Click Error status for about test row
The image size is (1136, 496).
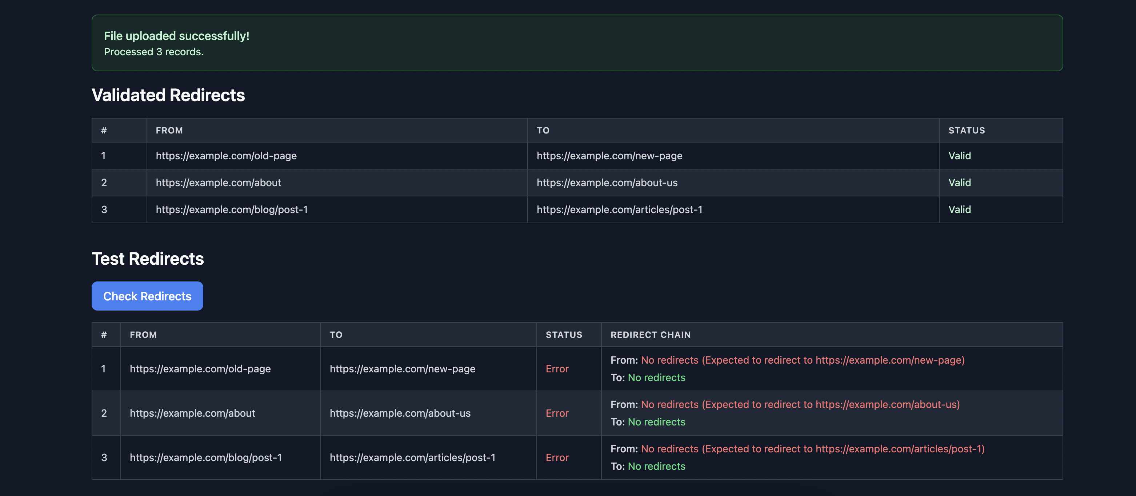coord(557,413)
